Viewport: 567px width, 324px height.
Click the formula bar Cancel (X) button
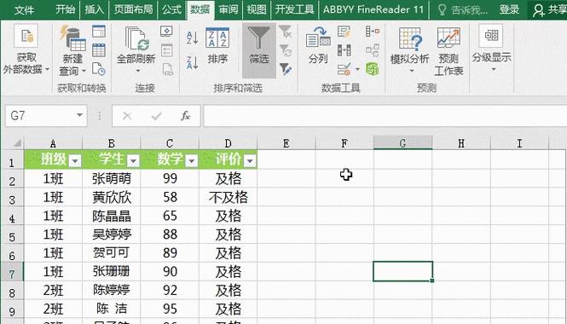click(127, 116)
